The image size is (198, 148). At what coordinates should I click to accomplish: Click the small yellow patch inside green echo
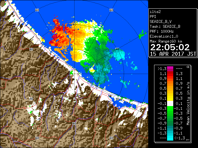click(x=92, y=70)
